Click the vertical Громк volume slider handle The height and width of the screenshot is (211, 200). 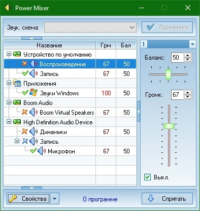169,126
